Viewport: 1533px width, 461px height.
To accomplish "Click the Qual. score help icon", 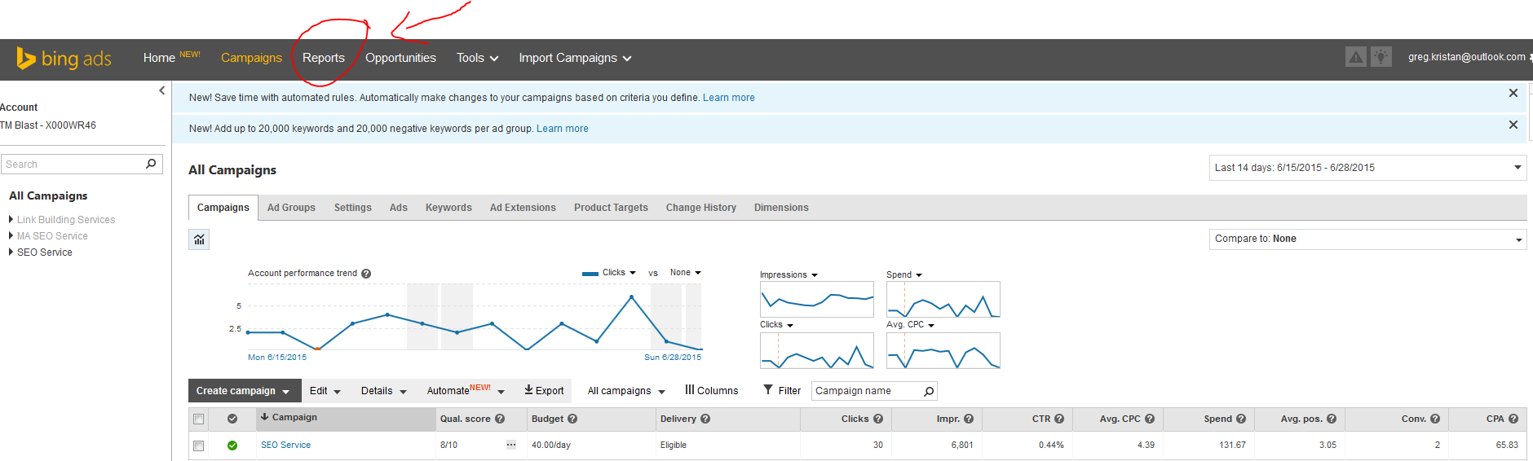I will (x=500, y=419).
